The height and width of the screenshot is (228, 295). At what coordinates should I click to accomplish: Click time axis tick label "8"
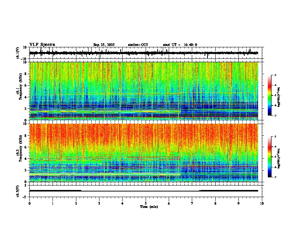point(215,203)
